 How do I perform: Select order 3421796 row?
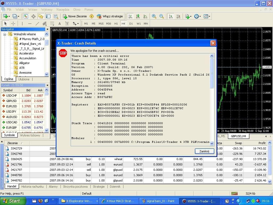tap(136, 164)
